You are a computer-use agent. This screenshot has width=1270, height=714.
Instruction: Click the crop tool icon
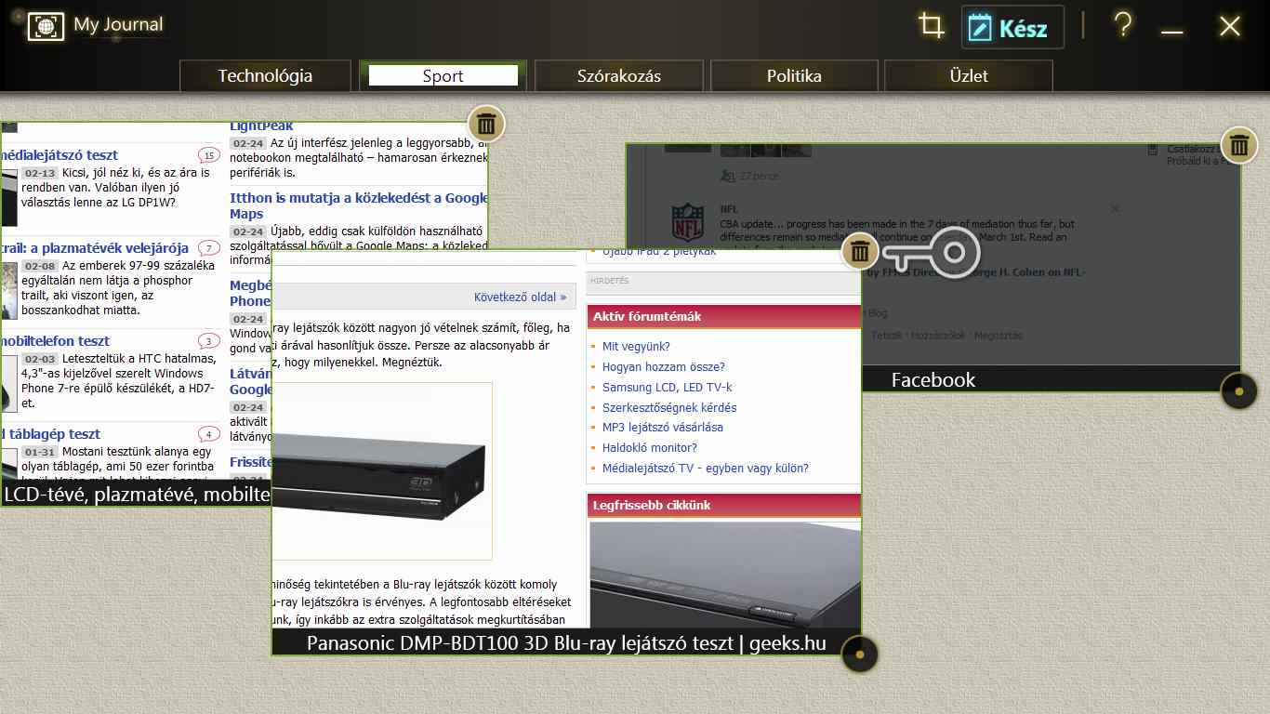coord(931,25)
